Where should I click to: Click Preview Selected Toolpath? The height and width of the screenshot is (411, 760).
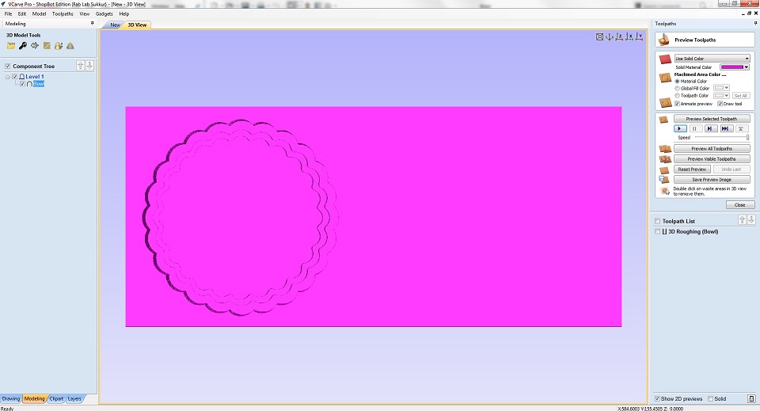tap(712, 119)
